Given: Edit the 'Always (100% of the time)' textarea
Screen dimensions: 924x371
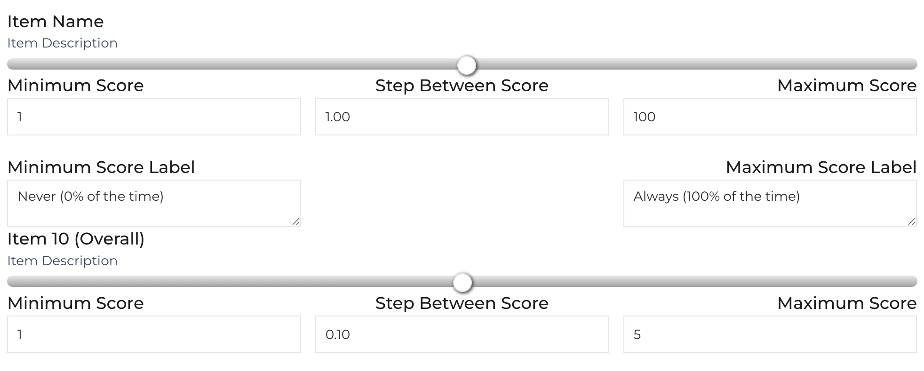Looking at the screenshot, I should pos(770,203).
